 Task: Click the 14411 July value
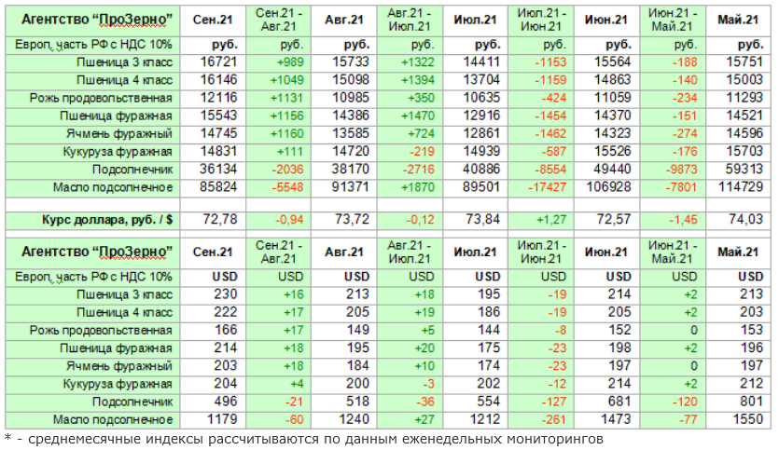(475, 62)
